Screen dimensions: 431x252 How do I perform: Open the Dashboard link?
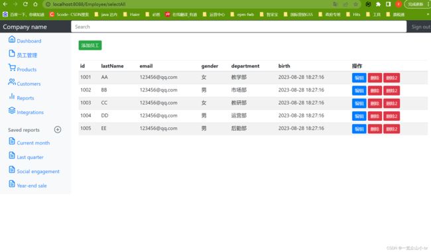tap(29, 41)
